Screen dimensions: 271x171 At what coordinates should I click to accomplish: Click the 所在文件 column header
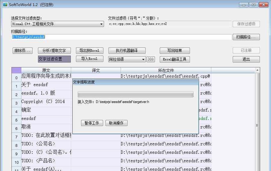(x=166, y=70)
